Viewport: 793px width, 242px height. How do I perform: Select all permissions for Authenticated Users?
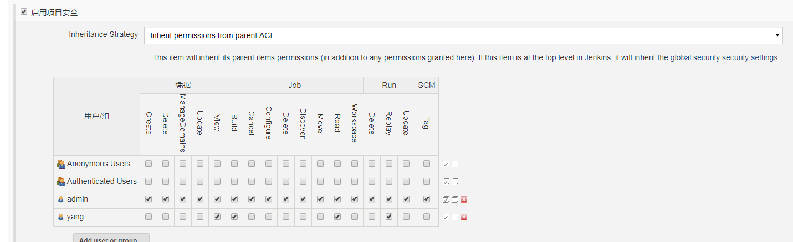click(x=446, y=182)
